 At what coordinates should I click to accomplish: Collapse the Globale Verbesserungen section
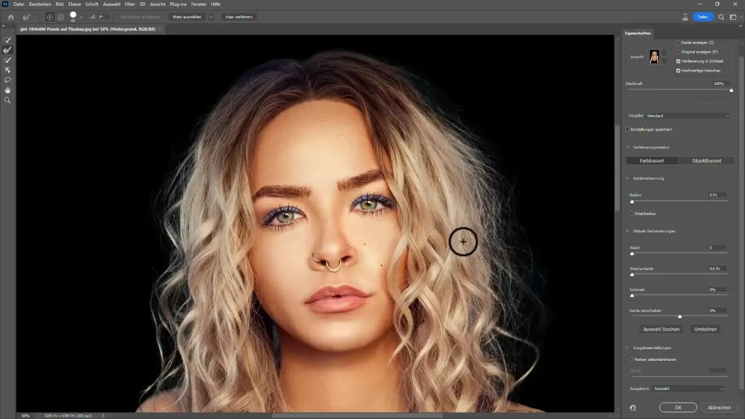pyautogui.click(x=627, y=230)
